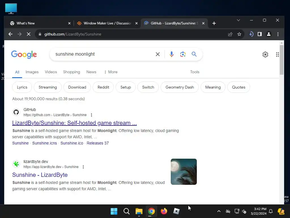Search by image with Google Lens icon
Screen dimensions: 290x218
click(183, 54)
